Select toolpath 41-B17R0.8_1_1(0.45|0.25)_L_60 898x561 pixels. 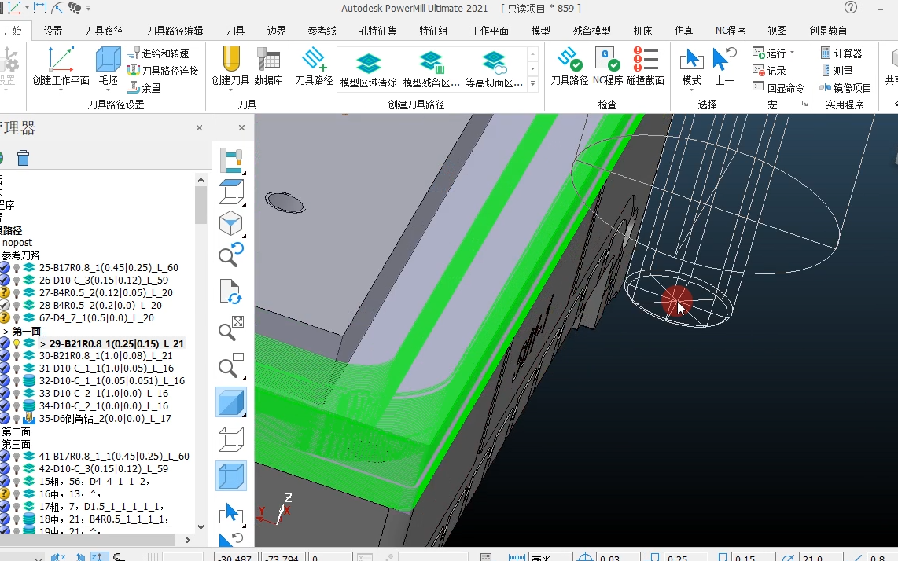point(114,456)
